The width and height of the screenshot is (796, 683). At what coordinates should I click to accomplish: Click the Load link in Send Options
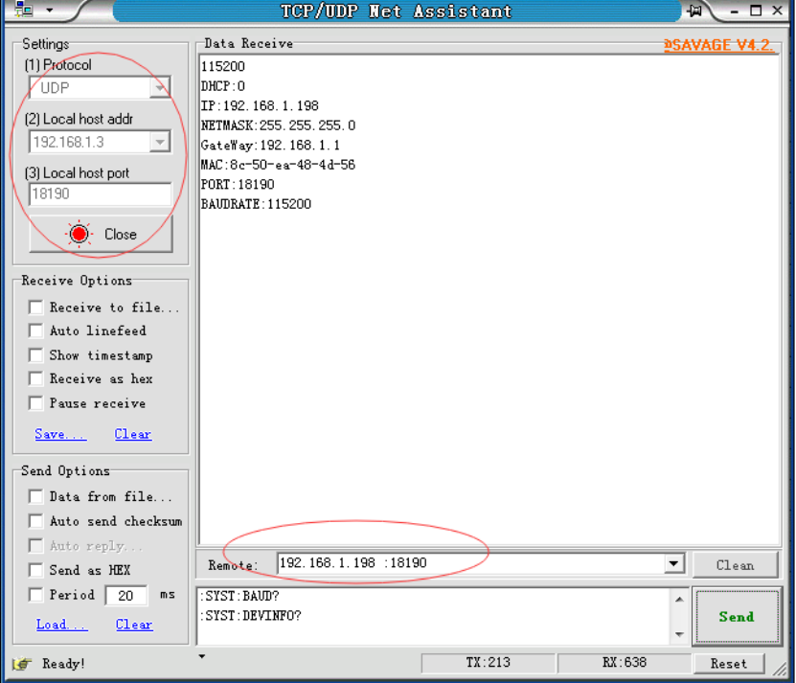pos(62,625)
